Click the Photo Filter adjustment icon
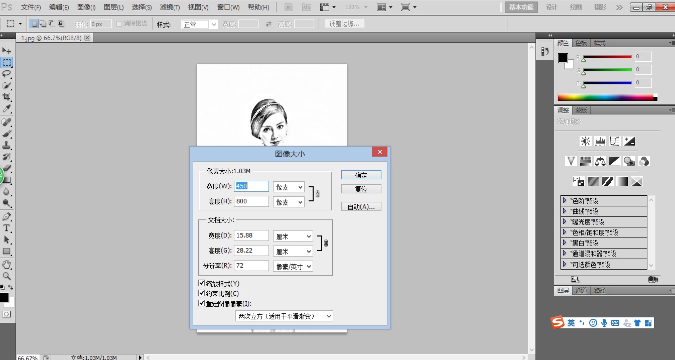Screen dimensions: 675x360 click(x=629, y=161)
